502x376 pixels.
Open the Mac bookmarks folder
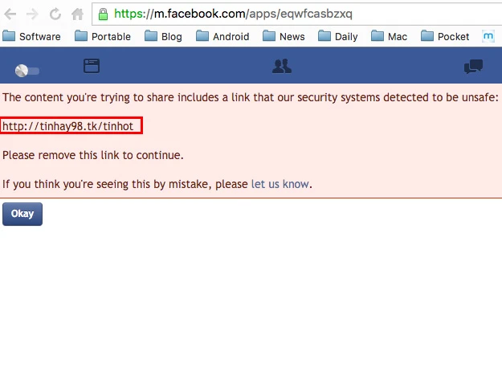click(x=390, y=36)
